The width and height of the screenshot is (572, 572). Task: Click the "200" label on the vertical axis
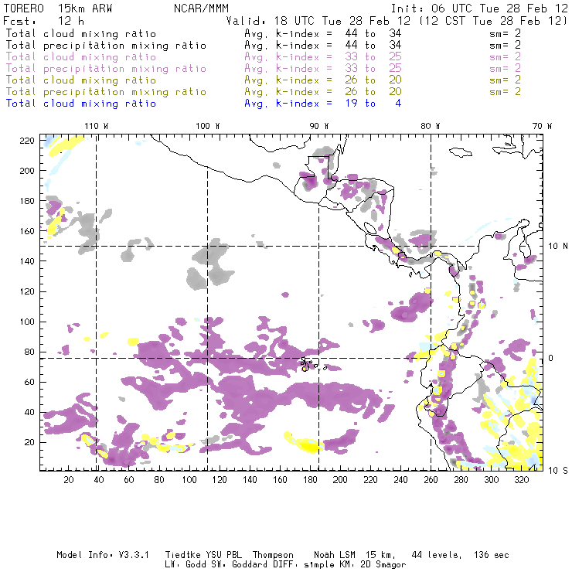pos(27,171)
